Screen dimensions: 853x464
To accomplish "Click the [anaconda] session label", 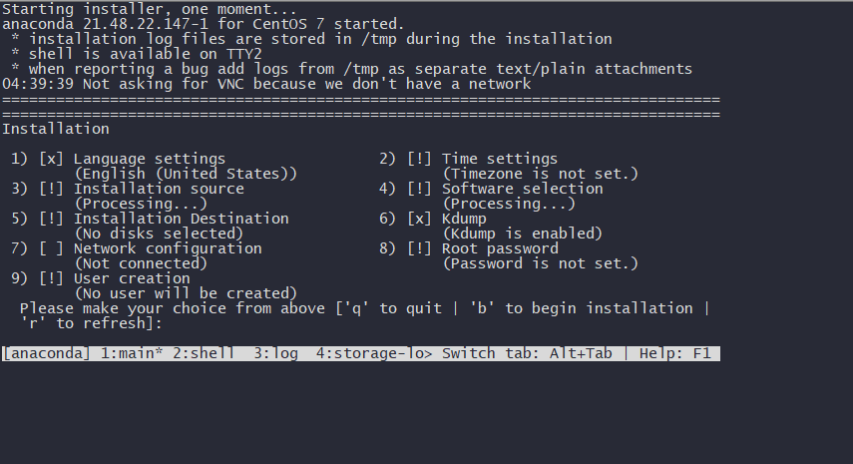I will coord(46,353).
